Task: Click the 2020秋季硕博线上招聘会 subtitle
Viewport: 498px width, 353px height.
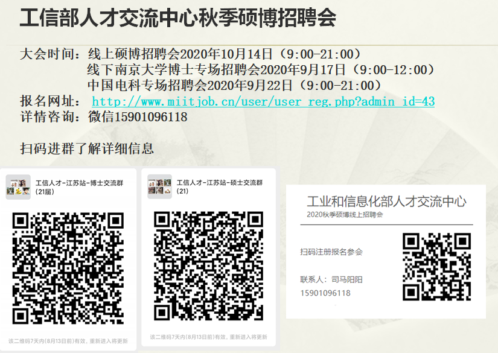Action: click(345, 214)
